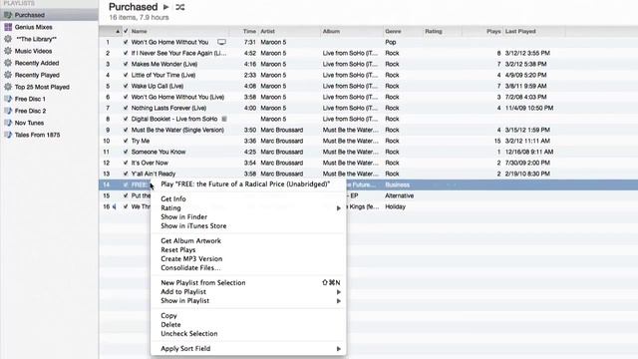Uncheck If I Never See Your Face Again
This screenshot has height=359, width=638.
[x=126, y=53]
